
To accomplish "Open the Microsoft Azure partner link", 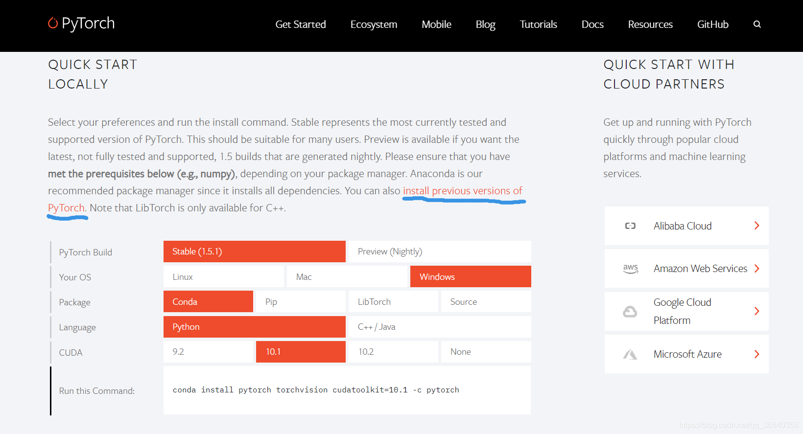I will (x=686, y=354).
